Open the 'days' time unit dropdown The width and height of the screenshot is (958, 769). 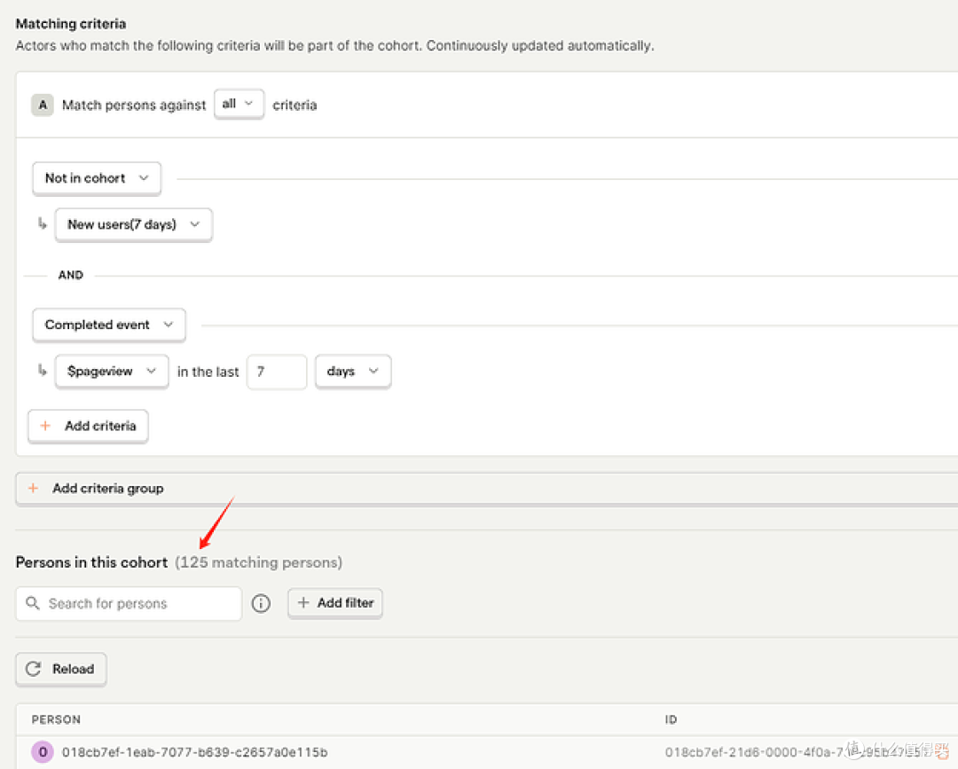[x=352, y=372]
